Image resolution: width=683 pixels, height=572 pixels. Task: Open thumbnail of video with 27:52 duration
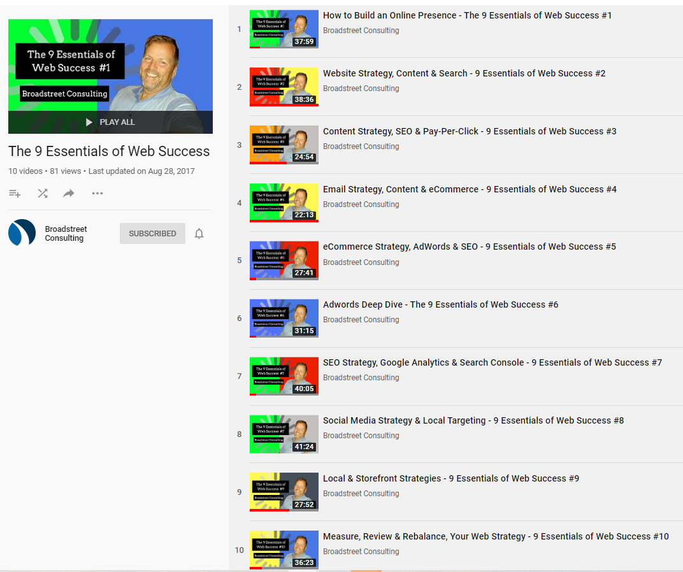(x=284, y=492)
